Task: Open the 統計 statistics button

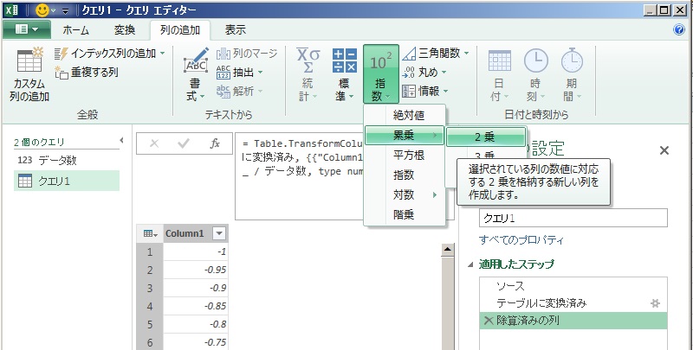Action: 308,75
